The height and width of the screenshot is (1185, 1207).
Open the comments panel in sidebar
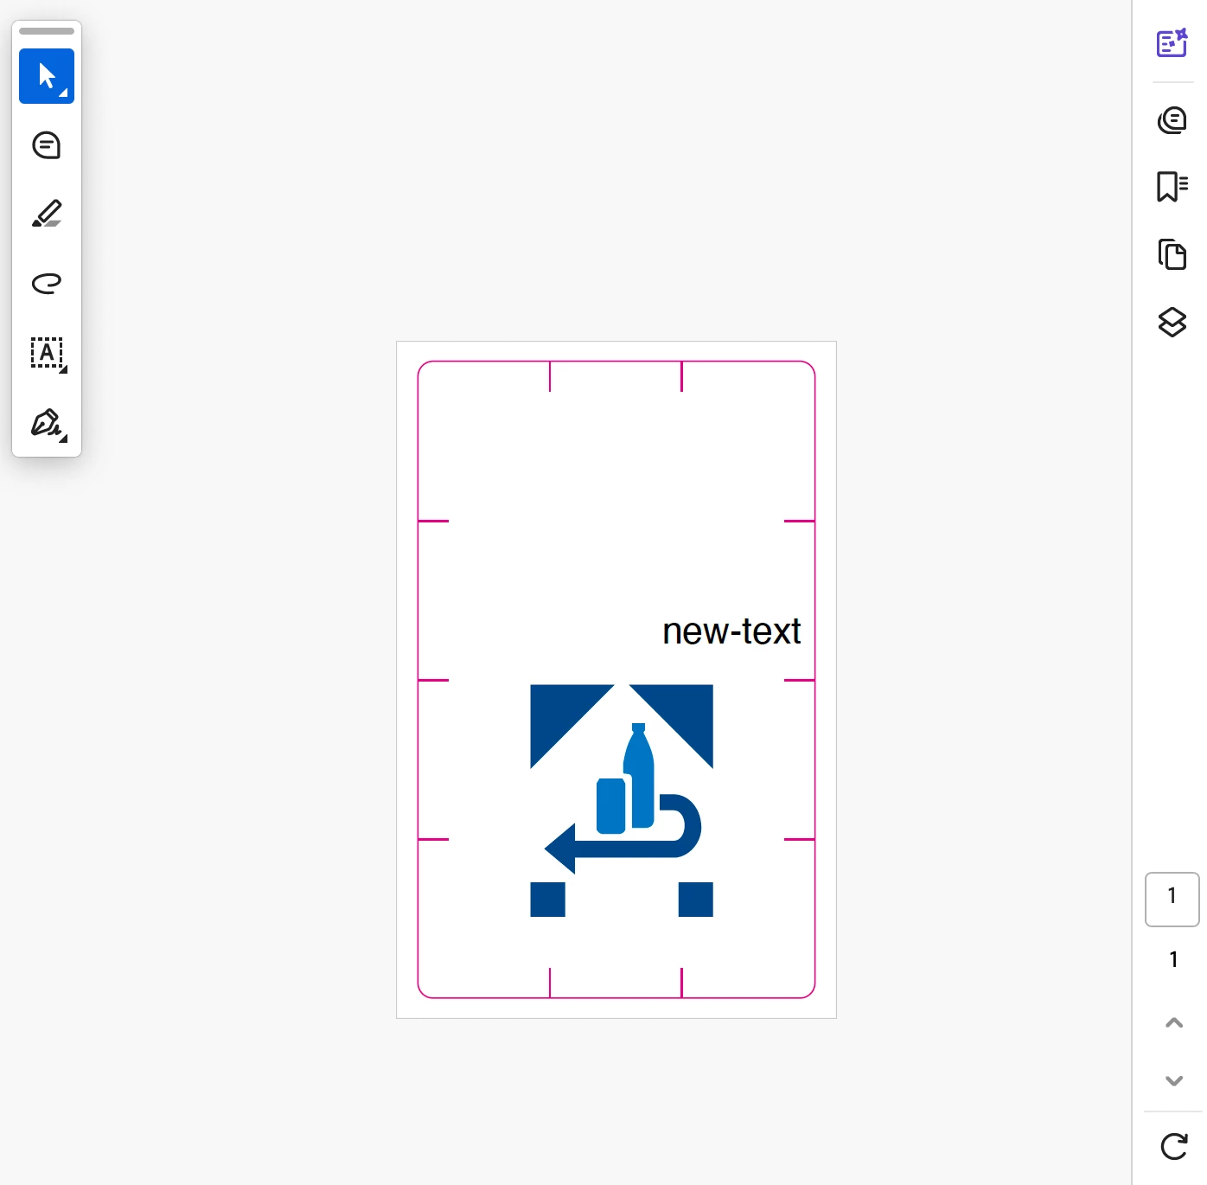(1172, 119)
